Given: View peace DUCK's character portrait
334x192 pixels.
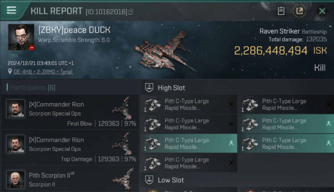Looking at the screenshot, I should coord(21,37).
